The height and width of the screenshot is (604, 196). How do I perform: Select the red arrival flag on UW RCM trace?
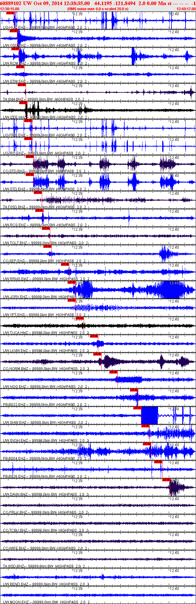pyautogui.click(x=16, y=49)
